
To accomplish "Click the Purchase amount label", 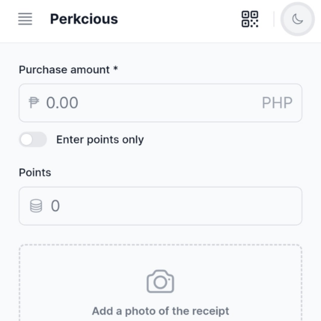I will 64,70.
